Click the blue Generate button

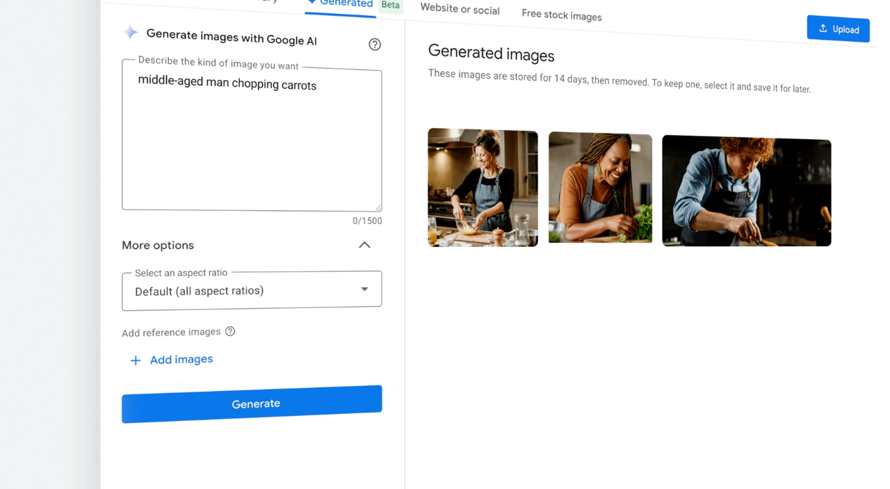[252, 403]
